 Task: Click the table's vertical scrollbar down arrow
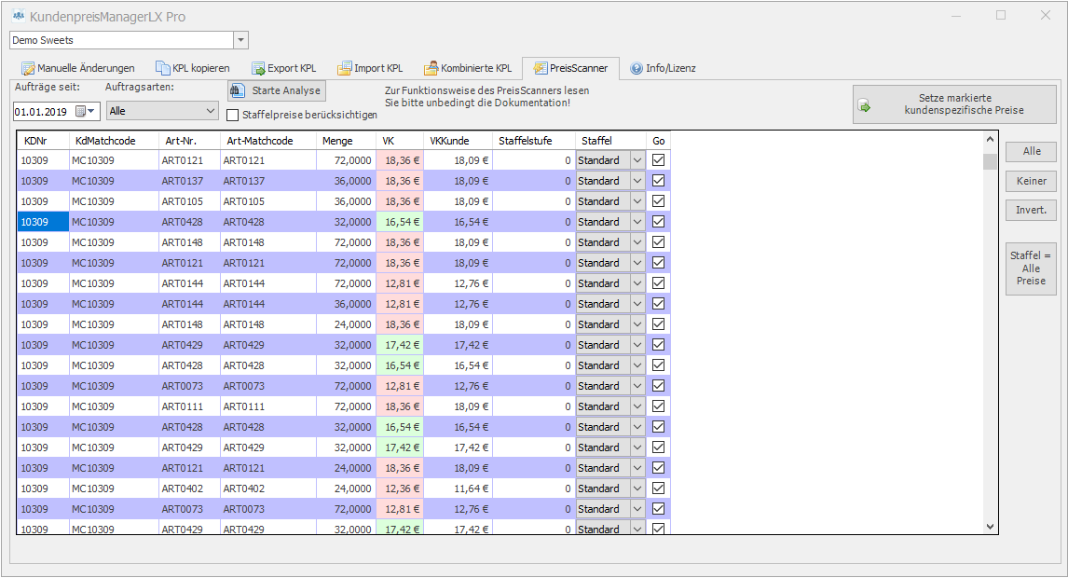(x=990, y=527)
